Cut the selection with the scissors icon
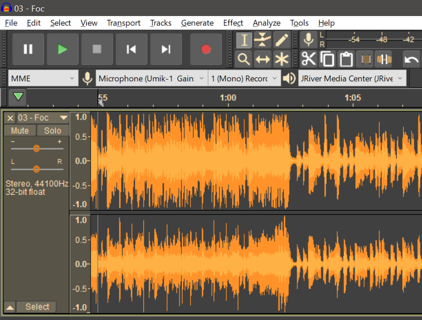The width and height of the screenshot is (422, 320). pos(309,59)
